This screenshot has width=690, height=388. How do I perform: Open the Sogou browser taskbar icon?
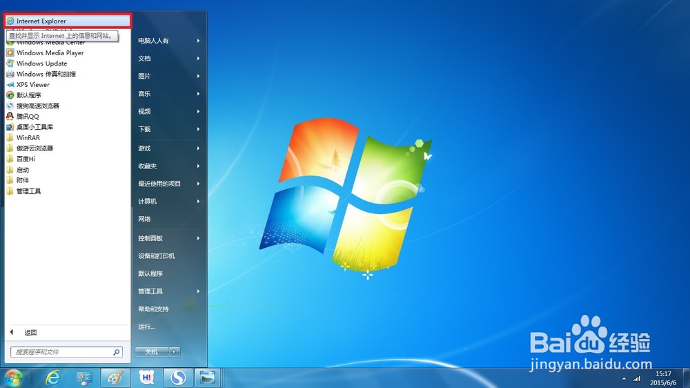pyautogui.click(x=178, y=378)
